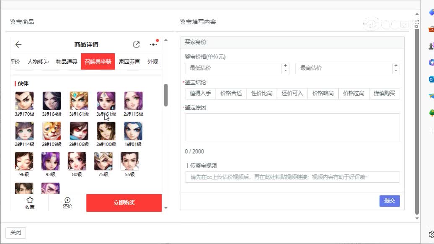
Task: Choose 价格略高 conclusion
Action: [323, 93]
